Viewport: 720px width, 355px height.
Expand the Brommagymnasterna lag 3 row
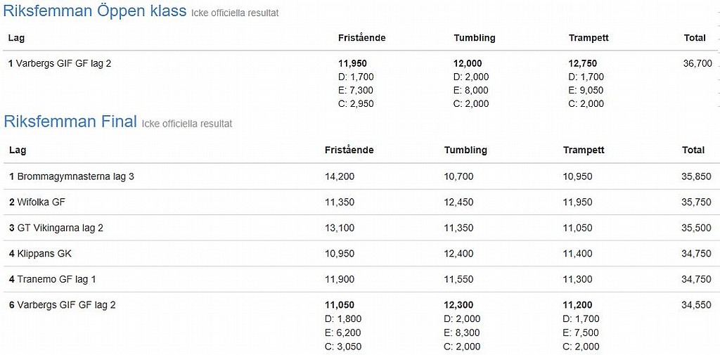tap(75, 176)
